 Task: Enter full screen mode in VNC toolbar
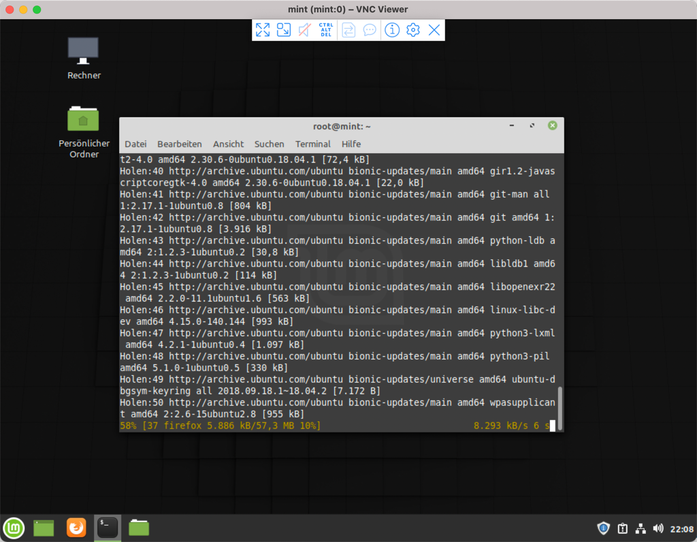(263, 30)
